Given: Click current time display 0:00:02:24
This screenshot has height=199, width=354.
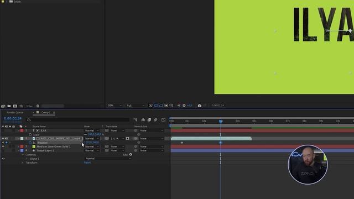Looking at the screenshot, I should coord(13,118).
